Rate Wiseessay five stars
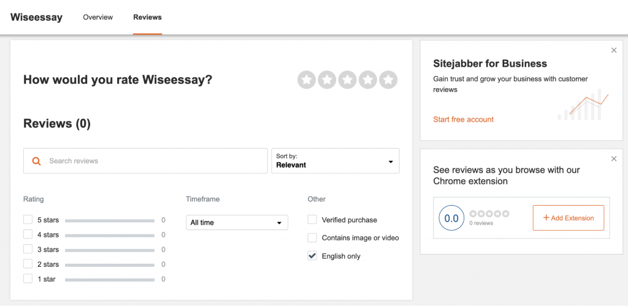Screen dimensions: 628x306 388,80
